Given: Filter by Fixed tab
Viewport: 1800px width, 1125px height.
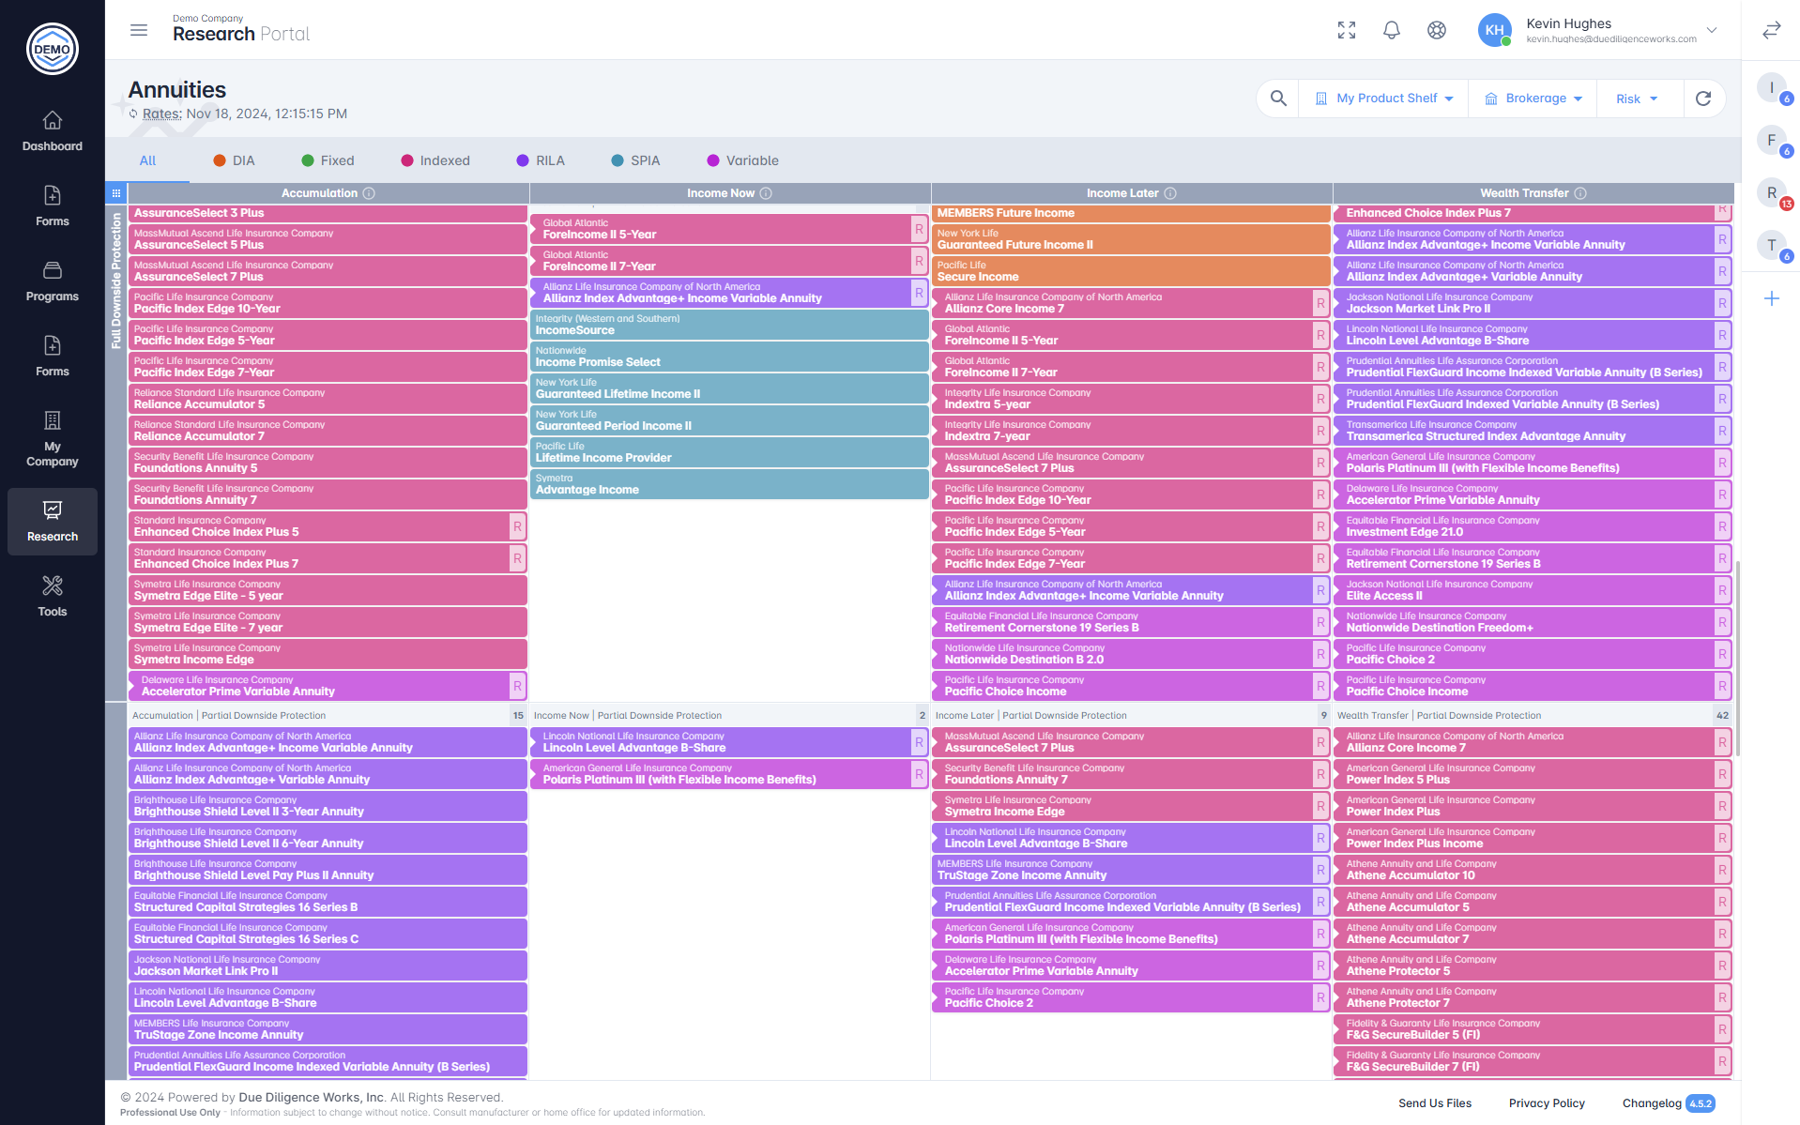Looking at the screenshot, I should coord(328,160).
